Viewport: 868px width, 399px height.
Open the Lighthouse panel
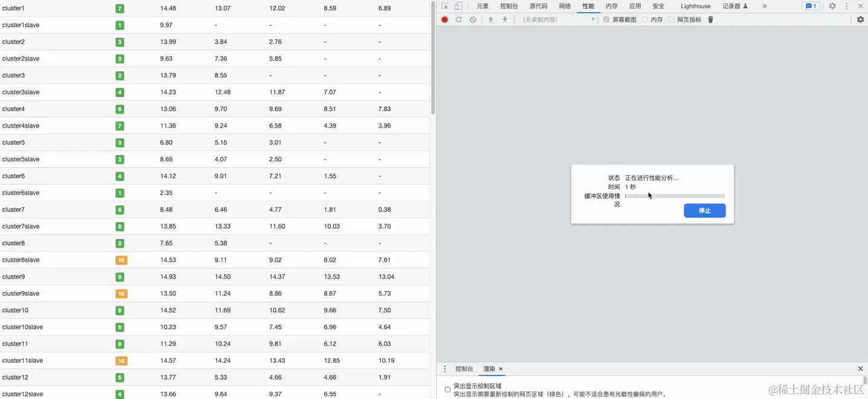click(x=695, y=5)
